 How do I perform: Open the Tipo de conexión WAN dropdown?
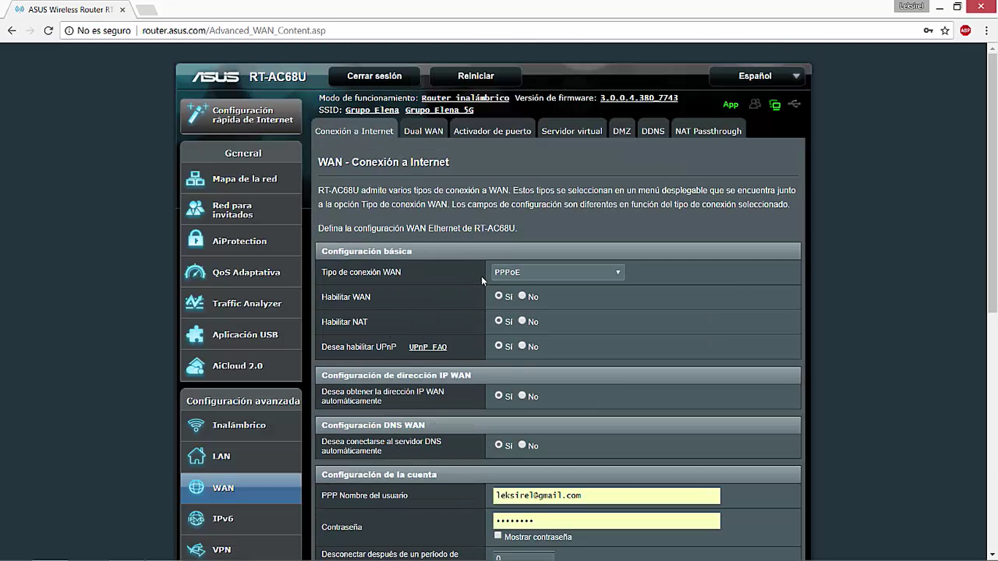point(558,272)
